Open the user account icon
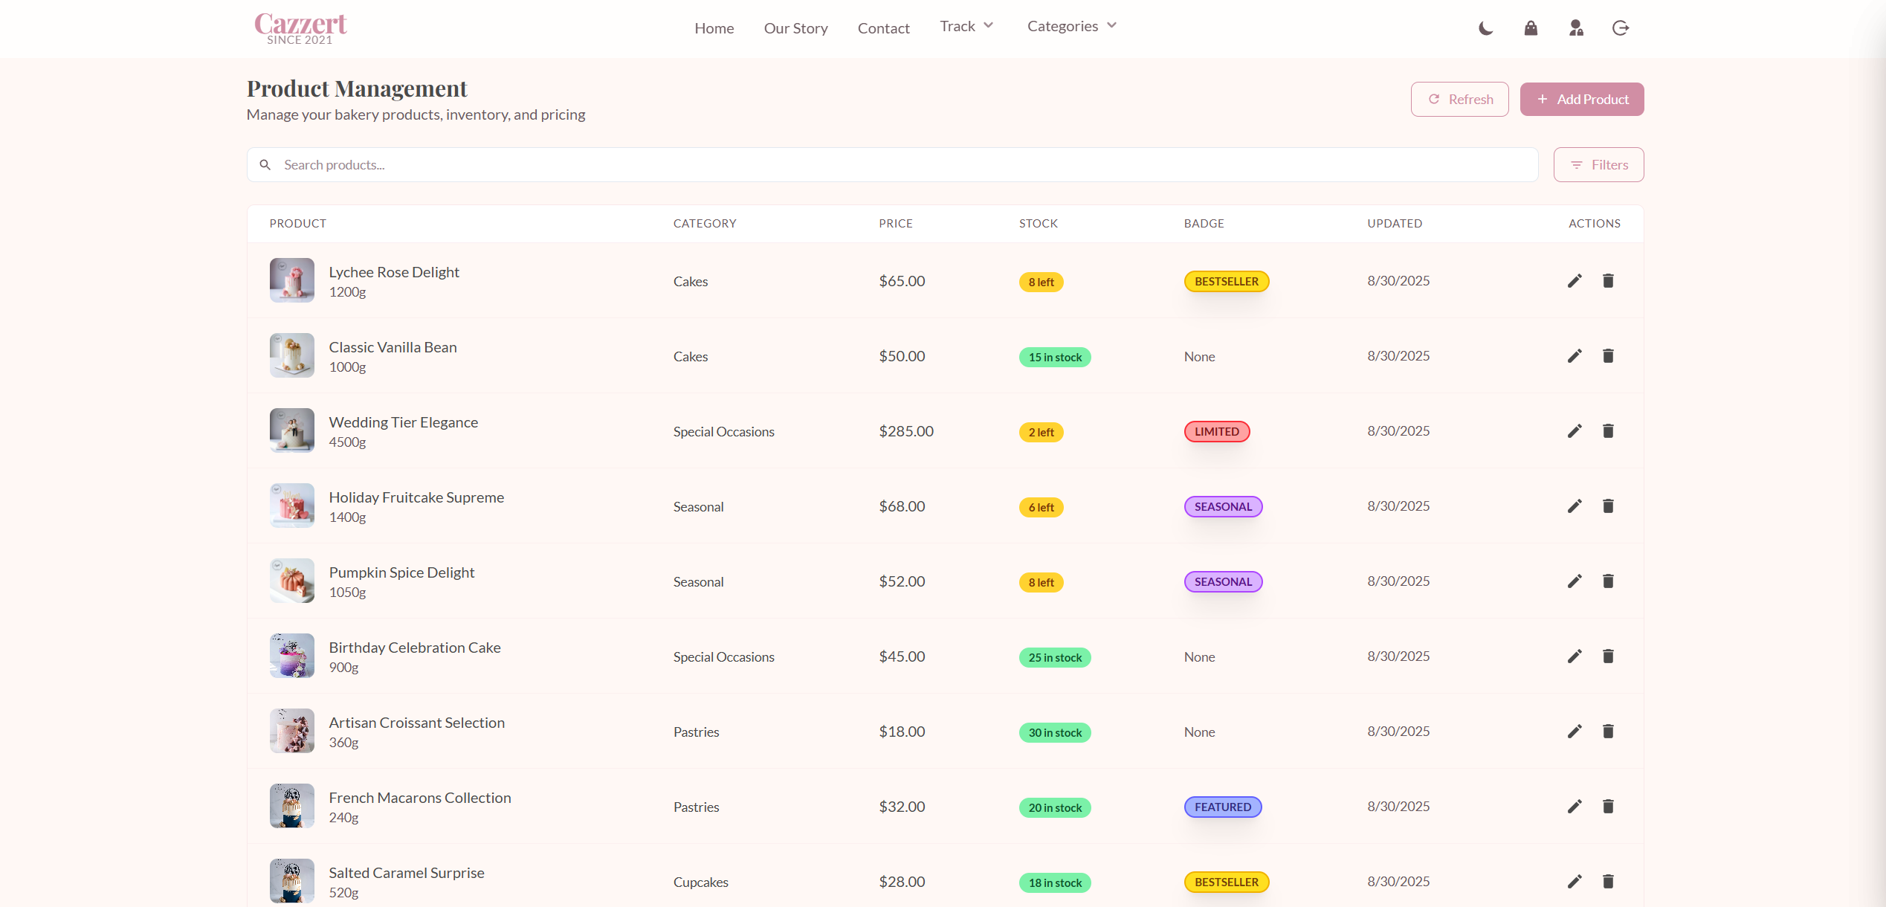The width and height of the screenshot is (1886, 907). coord(1575,28)
